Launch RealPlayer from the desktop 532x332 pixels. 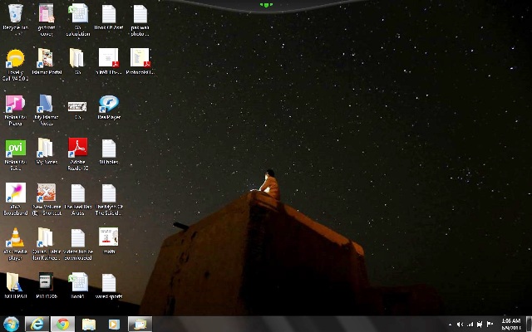(x=109, y=103)
